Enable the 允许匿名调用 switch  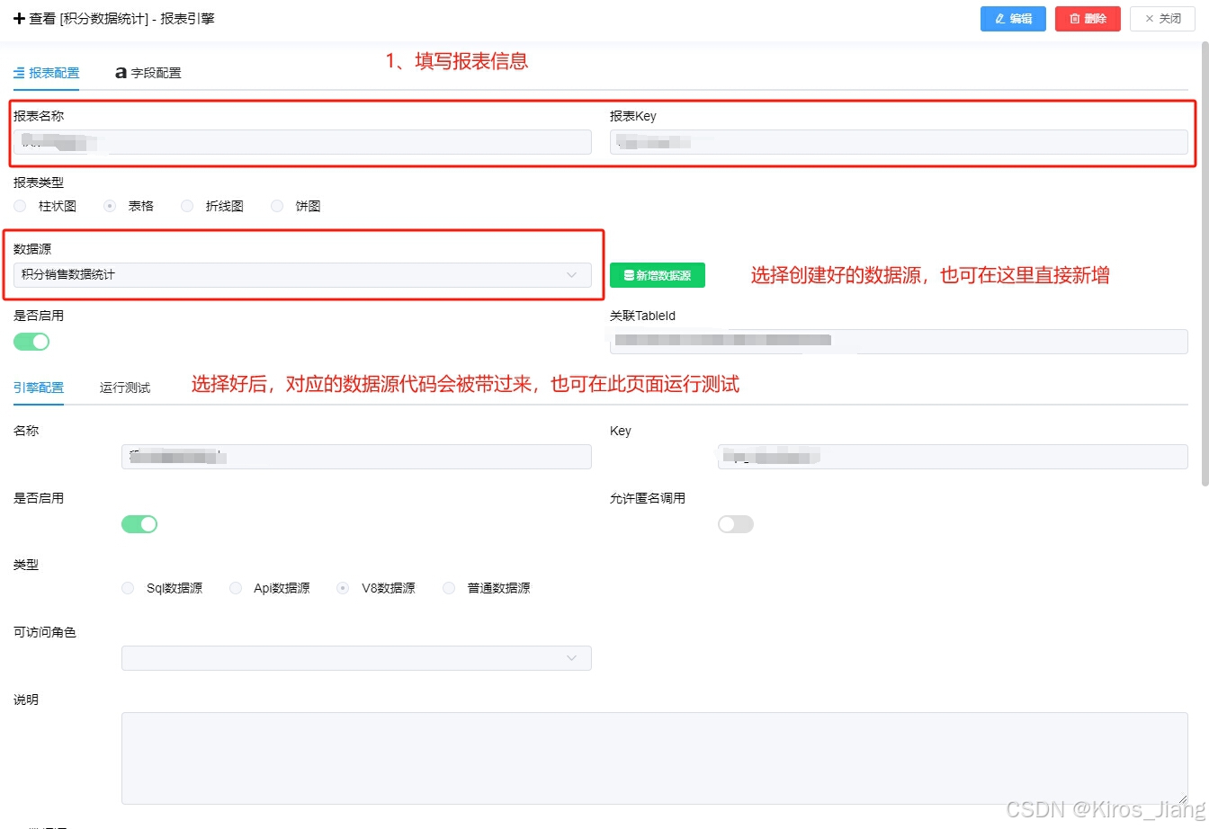(x=736, y=524)
